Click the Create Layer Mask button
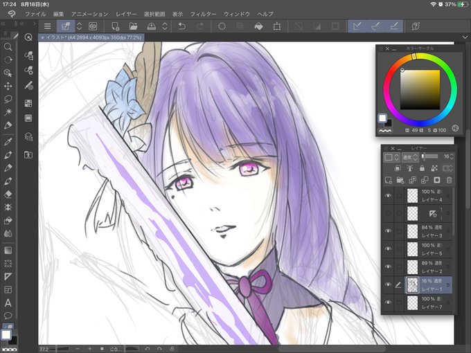 pos(437,180)
